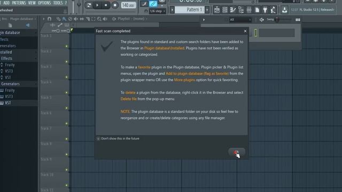Open the plugin picker plug icon

(265, 10)
